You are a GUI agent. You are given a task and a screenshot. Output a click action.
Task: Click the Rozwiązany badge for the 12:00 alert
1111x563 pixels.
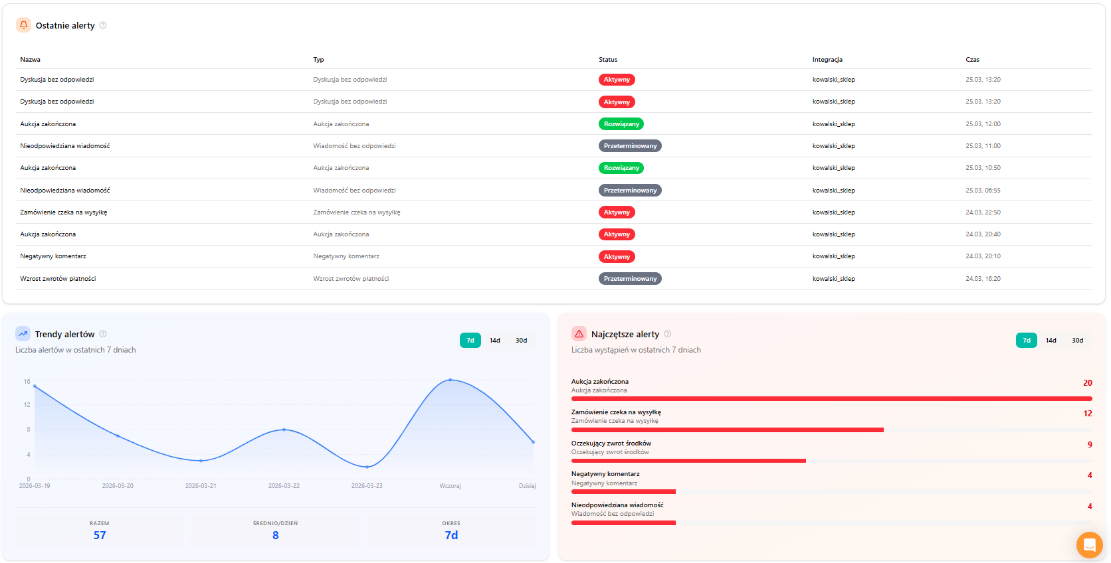(621, 124)
